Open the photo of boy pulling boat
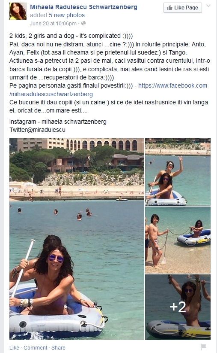Screen dimensions: 217x353 (x=178, y=240)
